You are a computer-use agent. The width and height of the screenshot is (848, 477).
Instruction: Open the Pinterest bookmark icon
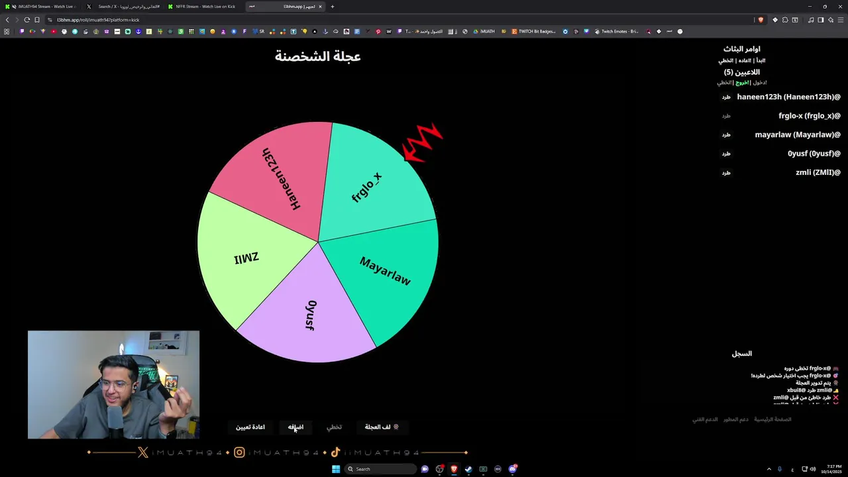click(378, 31)
